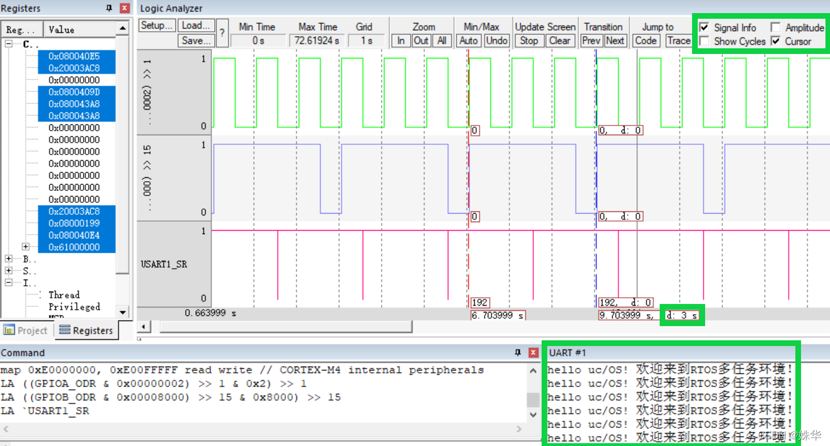Click the Command window scroll-up arrow
The image size is (830, 446).
[x=533, y=370]
